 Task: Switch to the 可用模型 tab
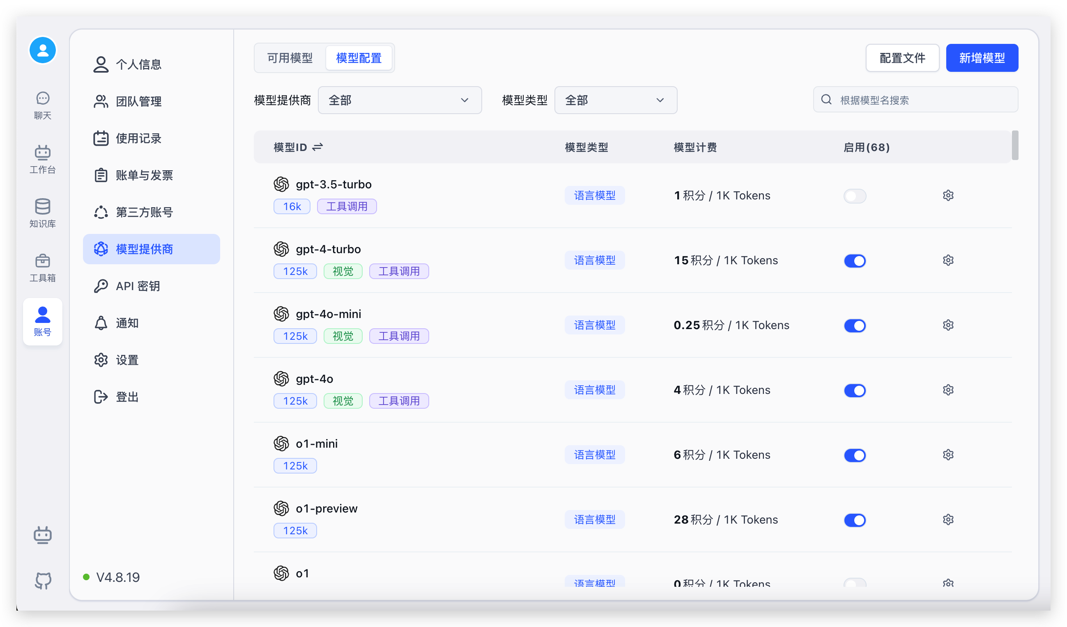[x=290, y=58]
